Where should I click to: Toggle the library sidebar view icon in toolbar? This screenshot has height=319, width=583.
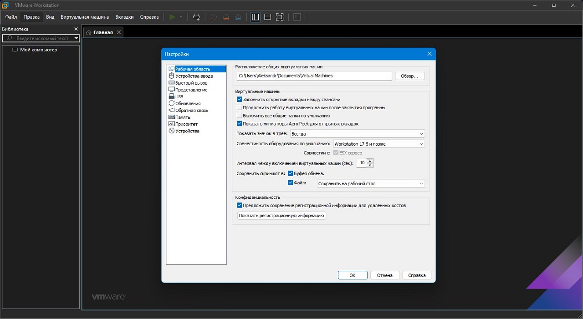[256, 17]
